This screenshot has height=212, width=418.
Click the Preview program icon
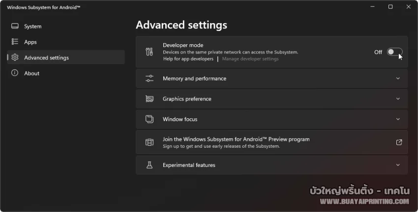click(149, 142)
